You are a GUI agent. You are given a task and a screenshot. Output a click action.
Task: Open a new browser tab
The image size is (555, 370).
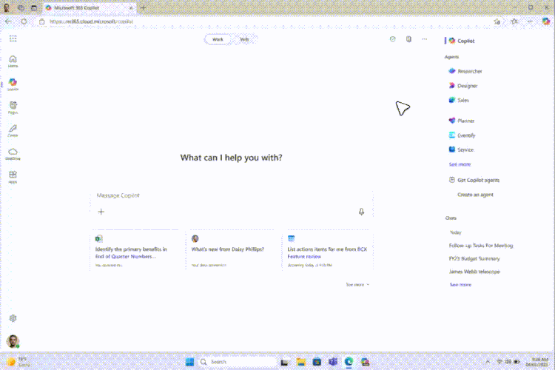click(x=143, y=7)
